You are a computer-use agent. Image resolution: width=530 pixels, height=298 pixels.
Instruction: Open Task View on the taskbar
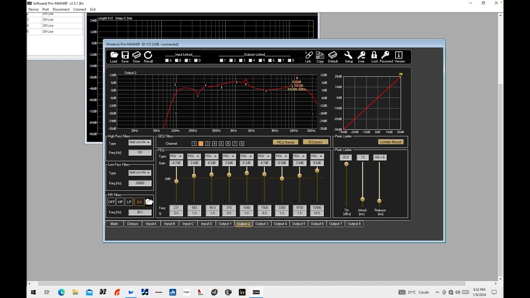47,292
